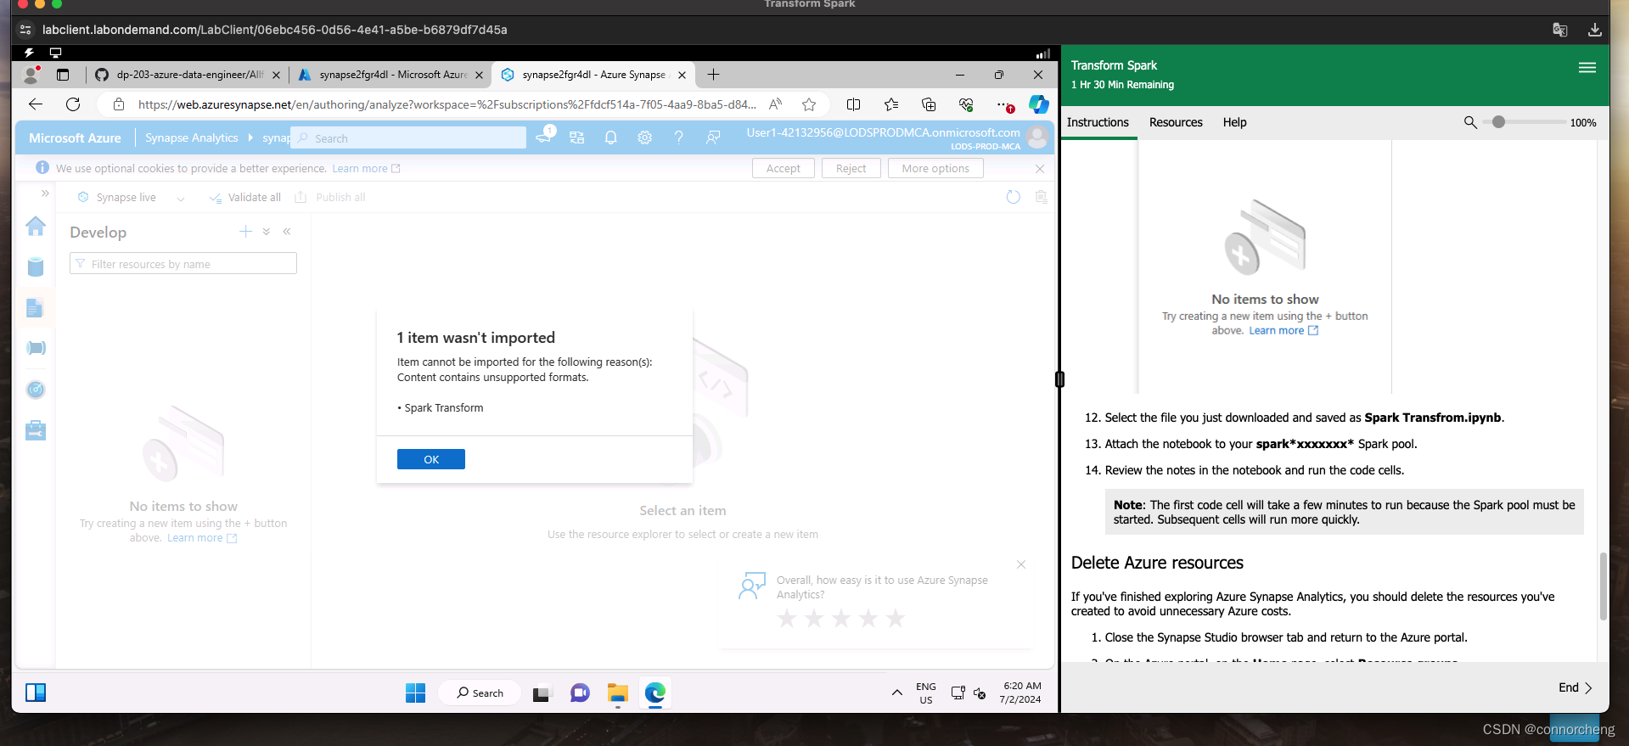Expand the Synapse left navigation chevrons

tap(45, 194)
